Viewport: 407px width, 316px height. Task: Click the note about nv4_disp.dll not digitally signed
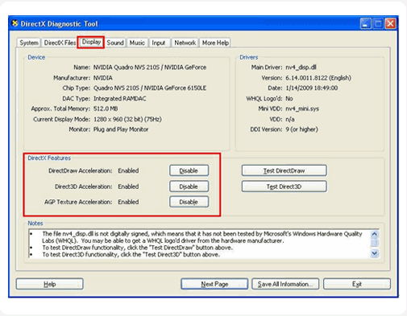(x=202, y=237)
